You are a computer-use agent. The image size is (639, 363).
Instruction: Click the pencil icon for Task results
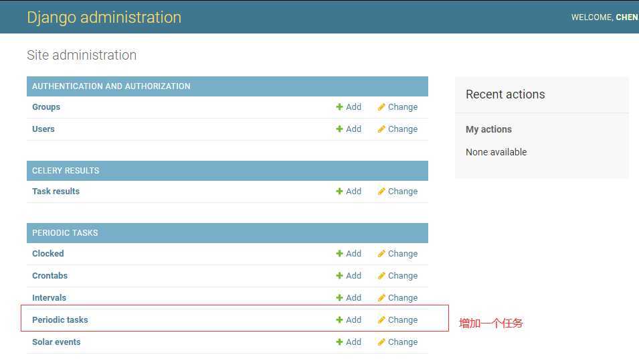click(x=381, y=192)
